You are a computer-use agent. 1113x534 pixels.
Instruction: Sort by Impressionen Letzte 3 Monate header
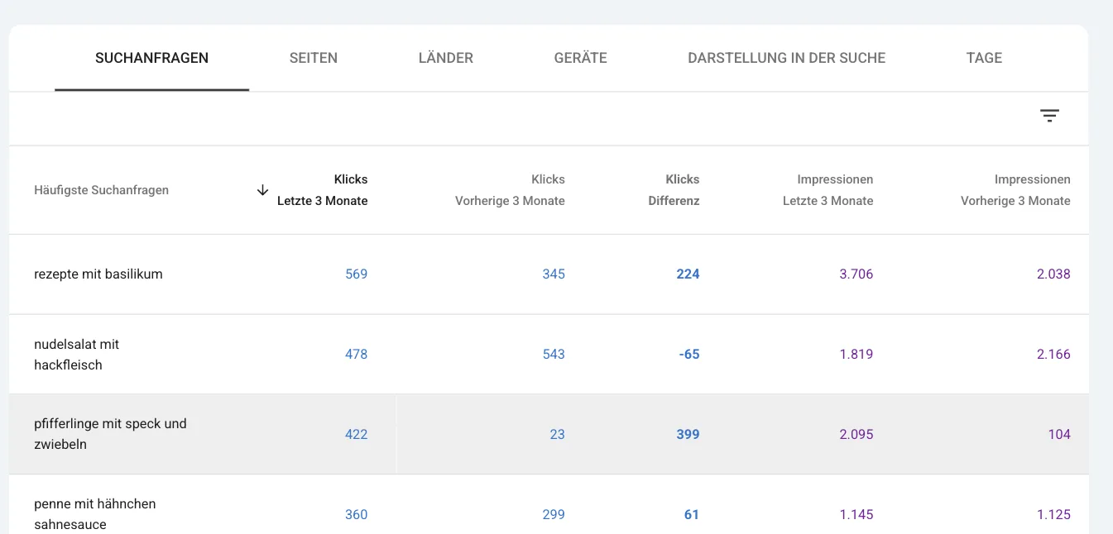pyautogui.click(x=828, y=190)
